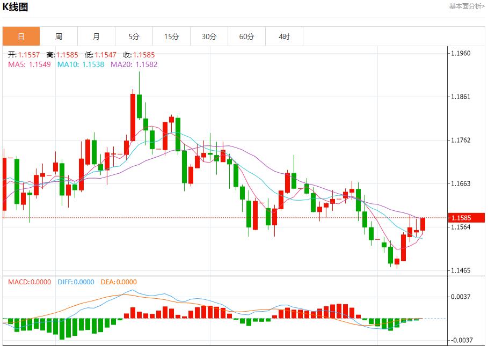488x346 pixels.
Task: Switch to the 4时 chart tab
Action: [284, 36]
